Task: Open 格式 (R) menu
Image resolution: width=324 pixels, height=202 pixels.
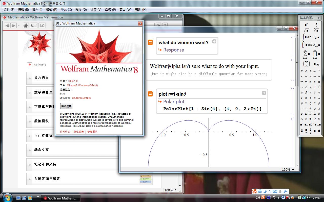Action: pyautogui.click(x=51, y=10)
